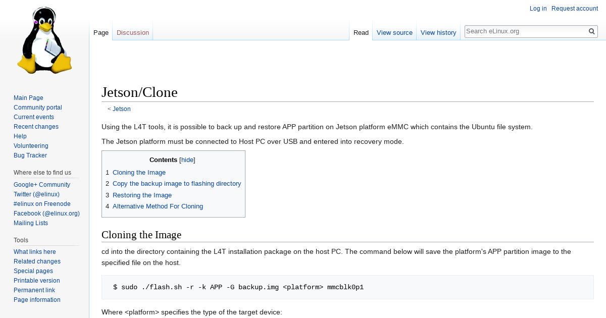Click the Cloning the Image heading
Viewport: 606px width, 318px height.
point(141,235)
